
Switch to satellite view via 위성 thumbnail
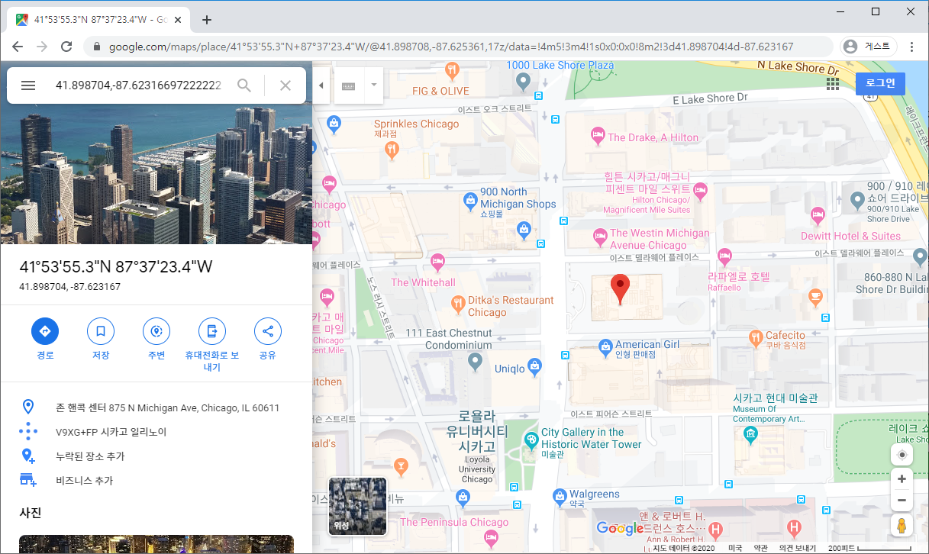pos(357,506)
